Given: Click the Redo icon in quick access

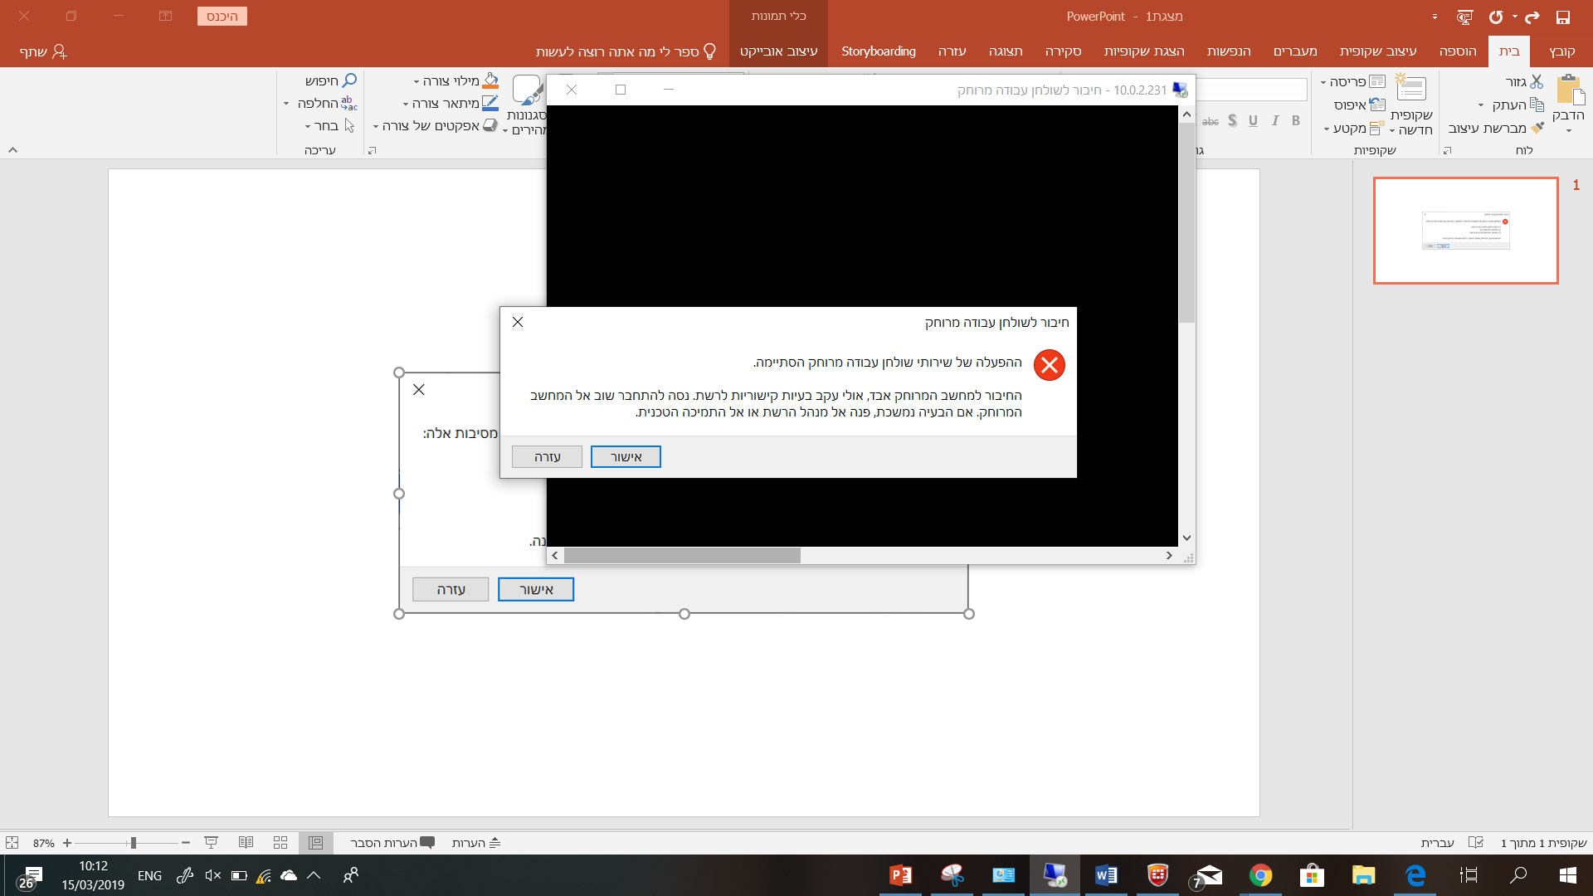Looking at the screenshot, I should [1532, 17].
